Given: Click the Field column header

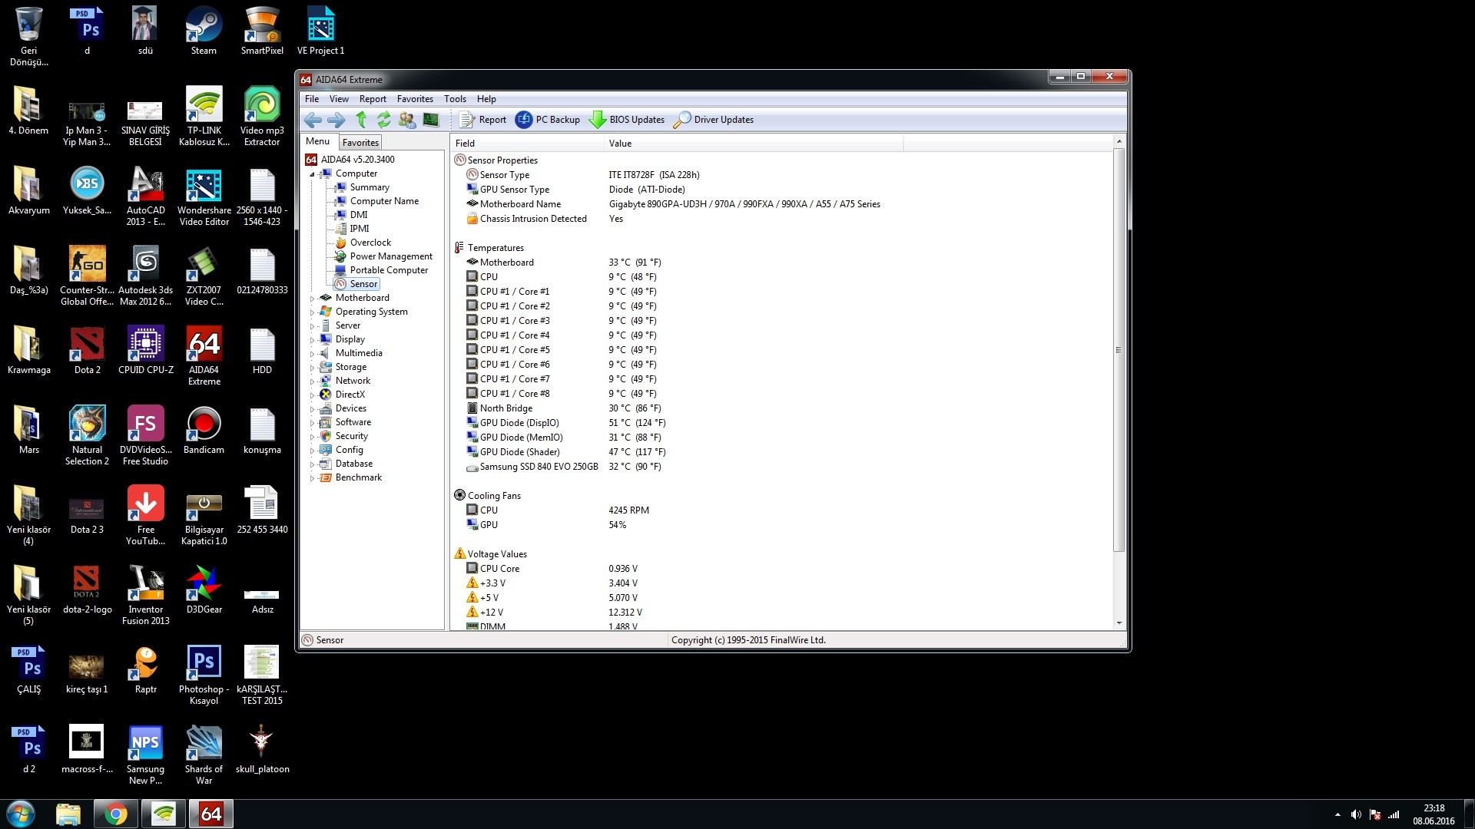Looking at the screenshot, I should 527,144.
